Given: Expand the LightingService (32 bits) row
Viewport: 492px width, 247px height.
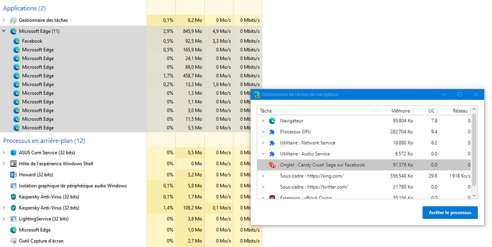Looking at the screenshot, I should pyautogui.click(x=4, y=219).
